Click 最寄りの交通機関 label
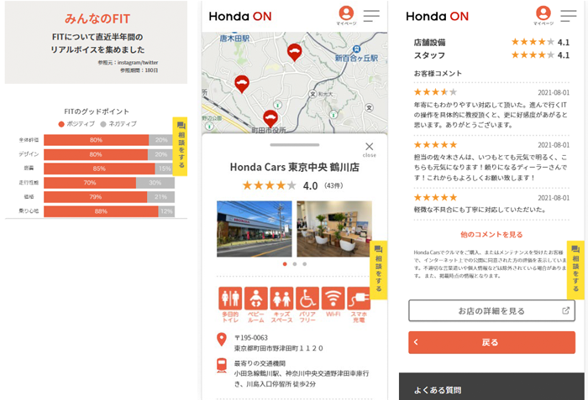The width and height of the screenshot is (588, 400). pyautogui.click(x=260, y=363)
